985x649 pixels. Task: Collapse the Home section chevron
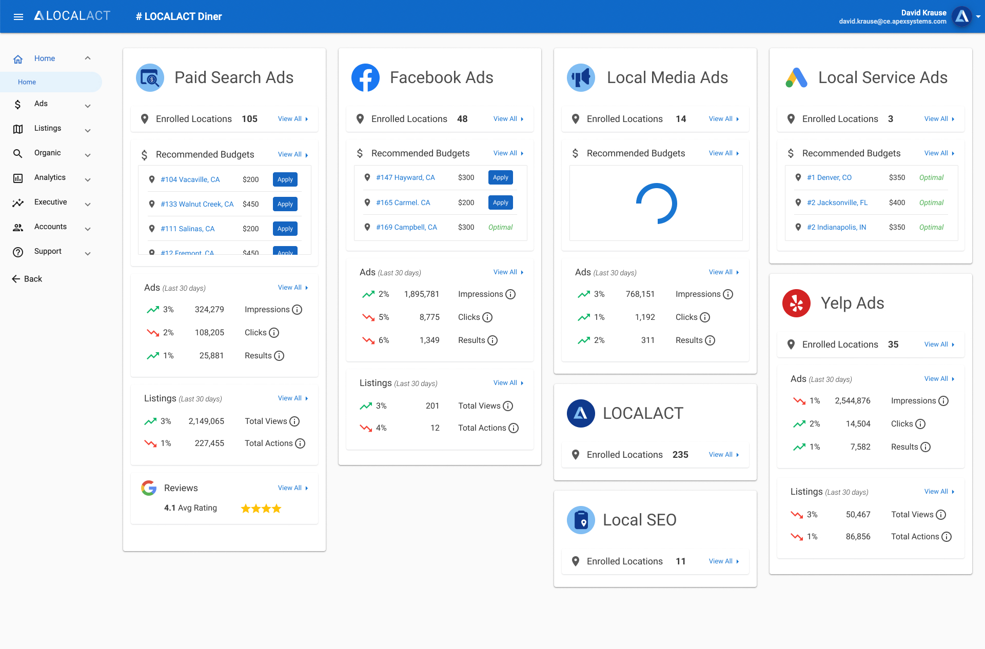(88, 58)
